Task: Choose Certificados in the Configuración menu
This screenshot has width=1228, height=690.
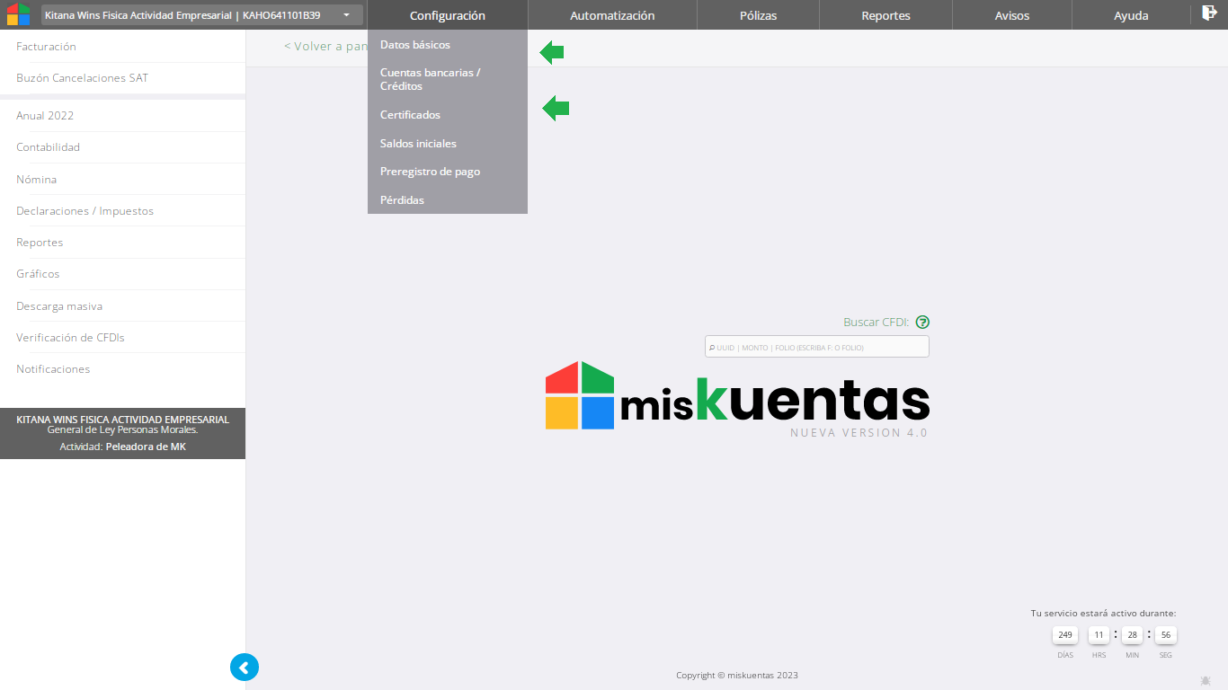Action: (x=410, y=115)
